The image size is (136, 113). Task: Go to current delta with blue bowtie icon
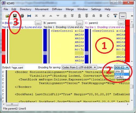click(29, 16)
